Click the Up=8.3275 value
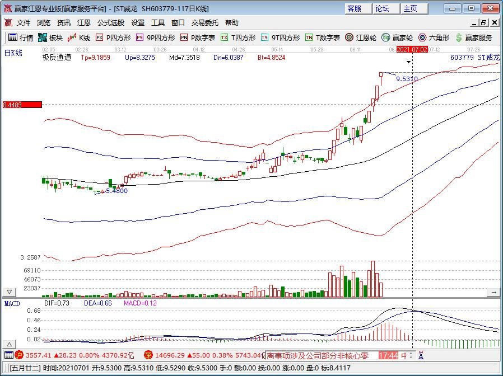Viewport: 503px width, 376px height. [140, 58]
